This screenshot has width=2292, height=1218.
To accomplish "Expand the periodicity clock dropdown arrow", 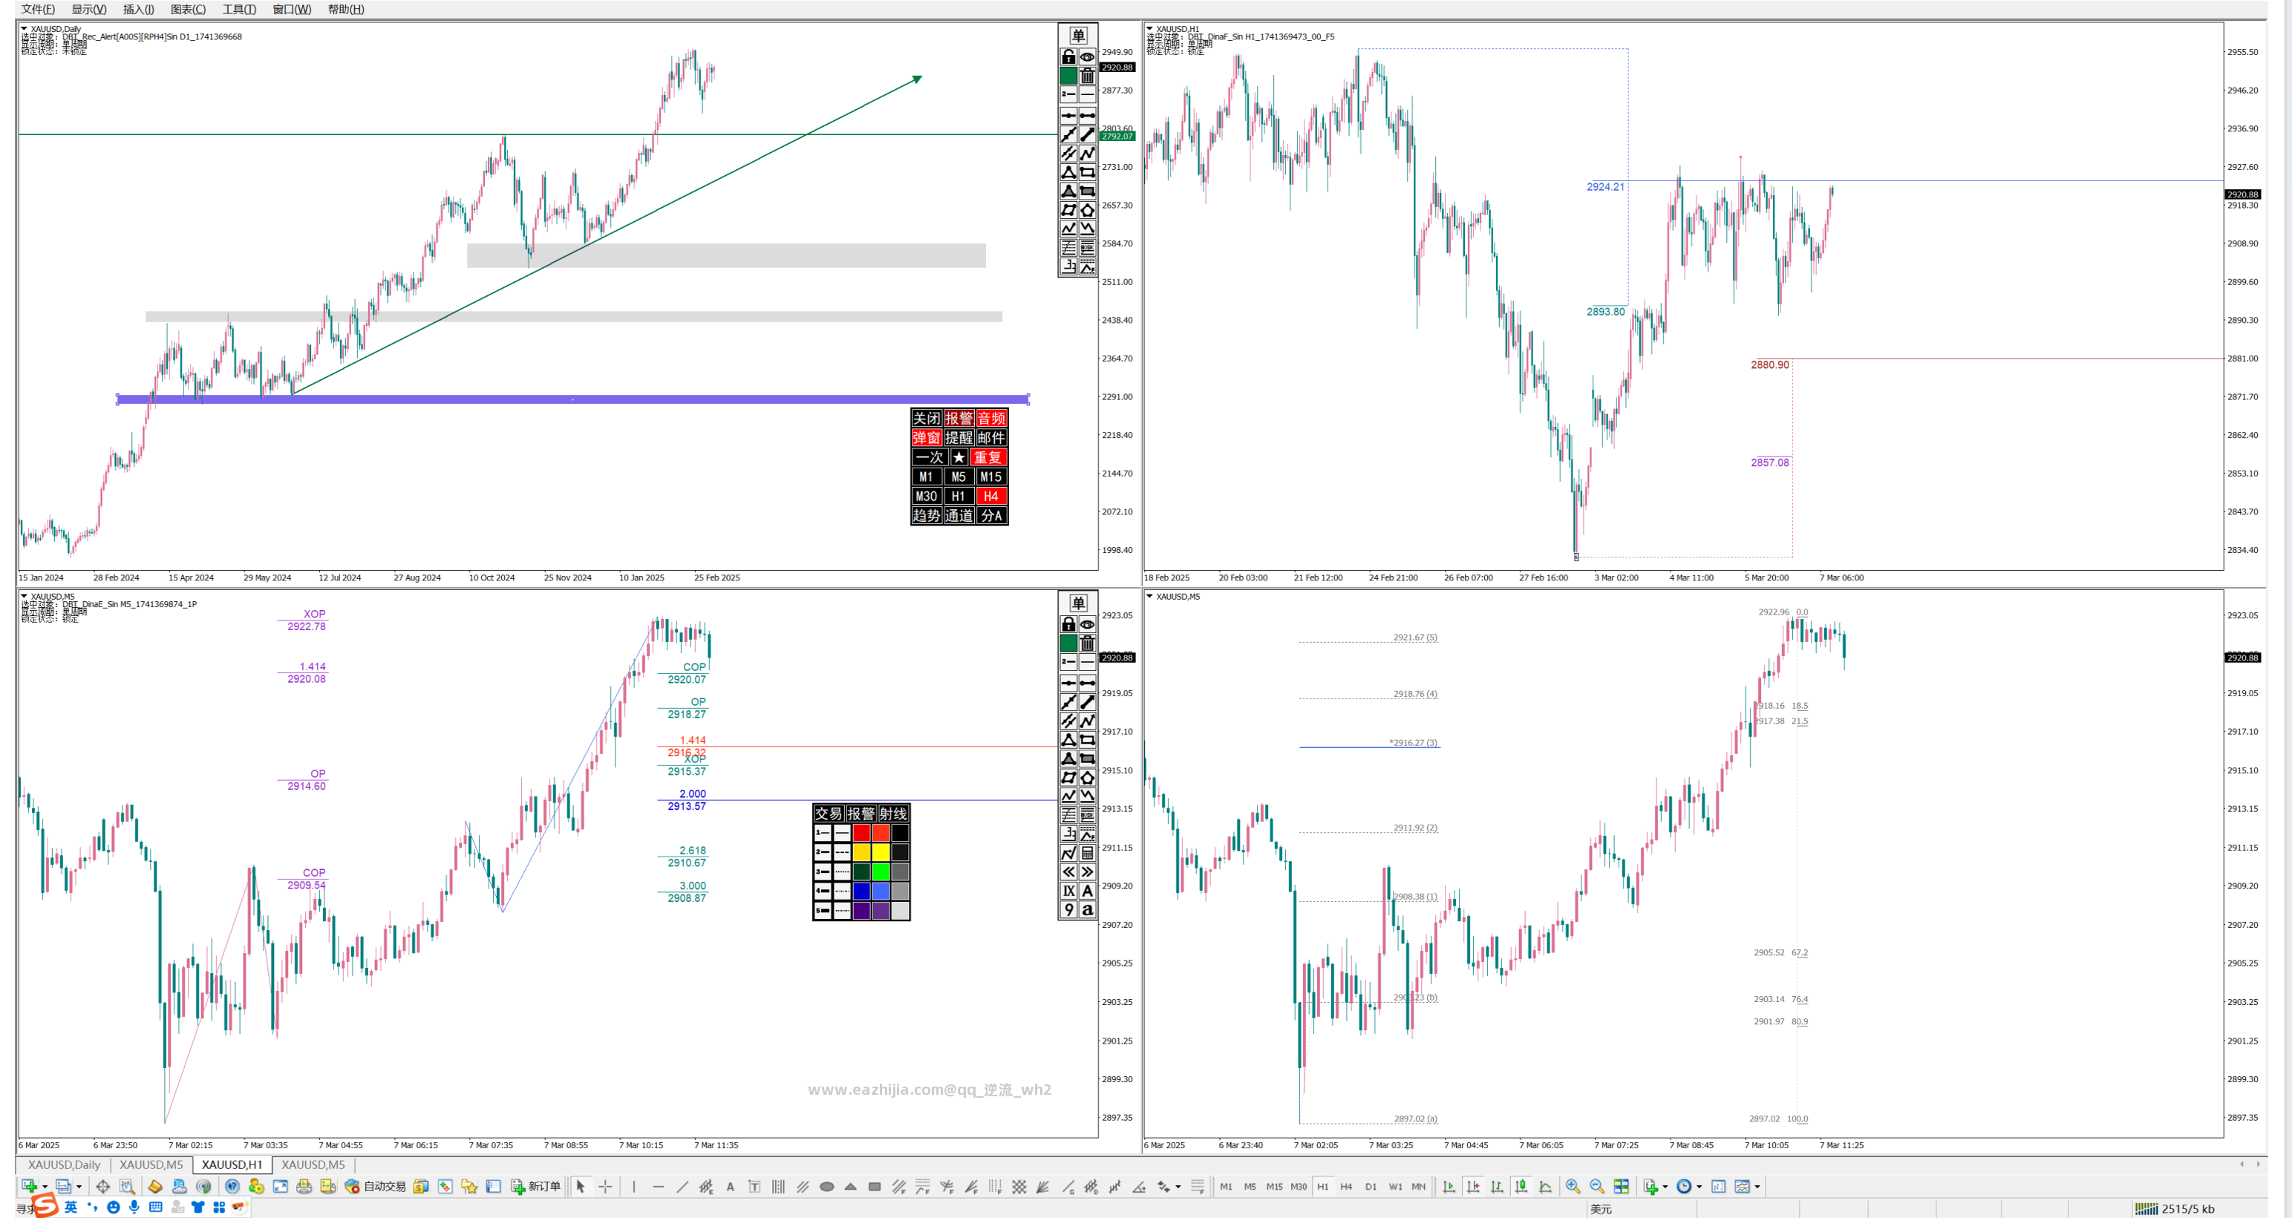I will click(1699, 1186).
